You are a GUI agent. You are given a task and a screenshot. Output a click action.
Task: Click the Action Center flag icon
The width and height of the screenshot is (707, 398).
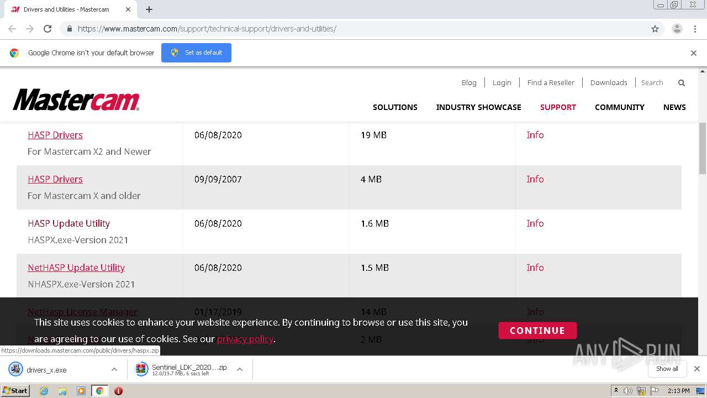point(655,391)
